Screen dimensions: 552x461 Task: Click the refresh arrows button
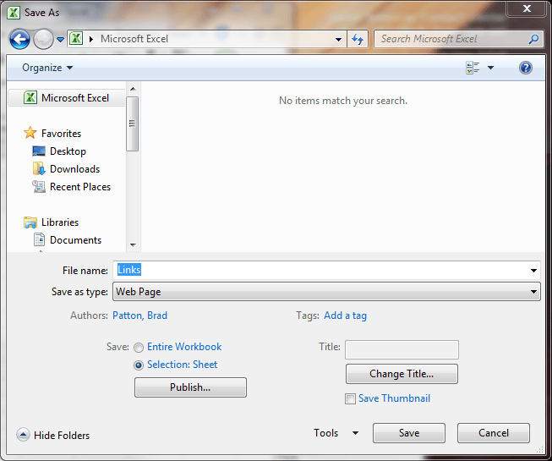point(358,39)
